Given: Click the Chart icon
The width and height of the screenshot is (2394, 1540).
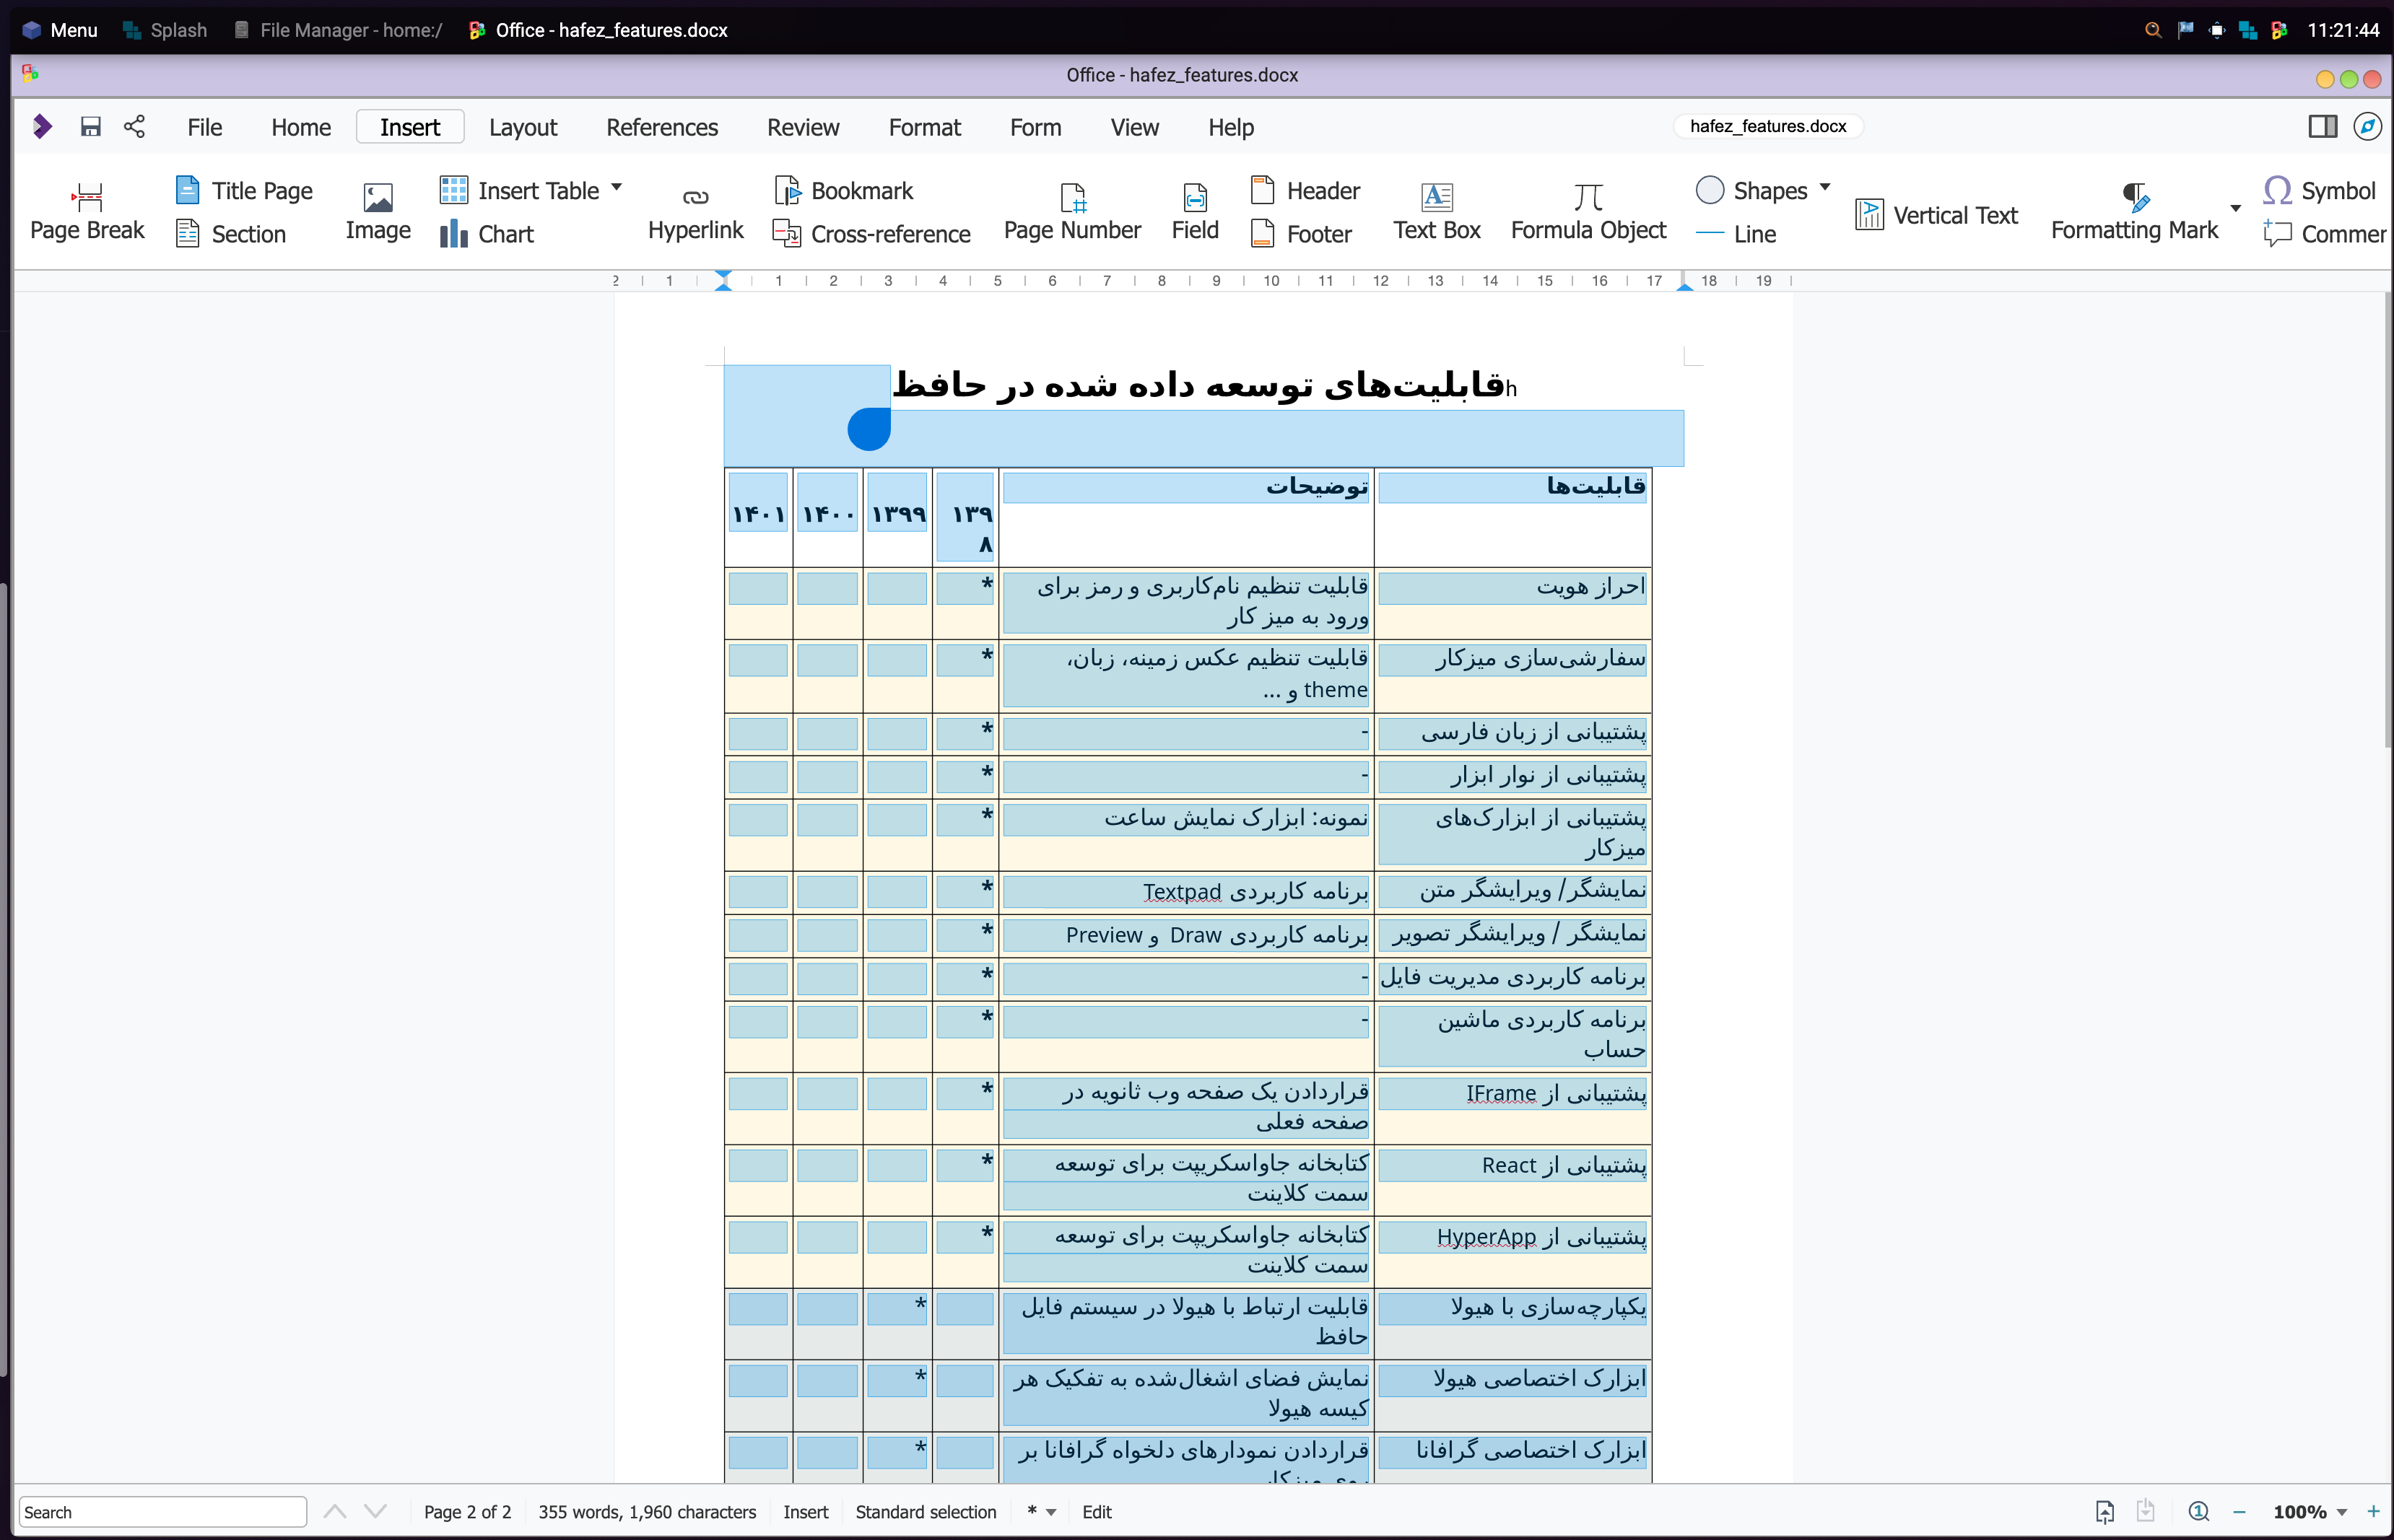Looking at the screenshot, I should click(453, 234).
